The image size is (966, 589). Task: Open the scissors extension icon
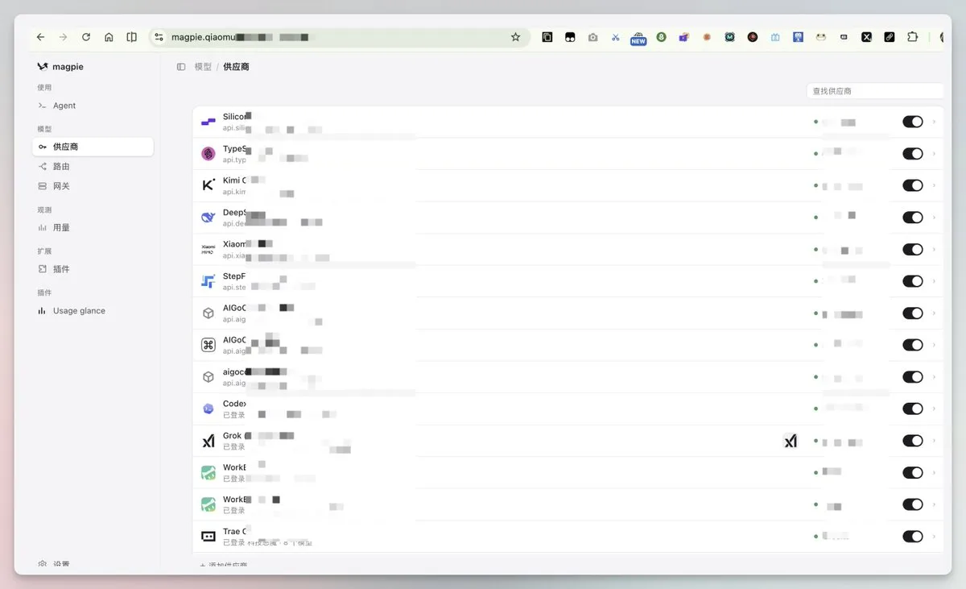coord(616,37)
